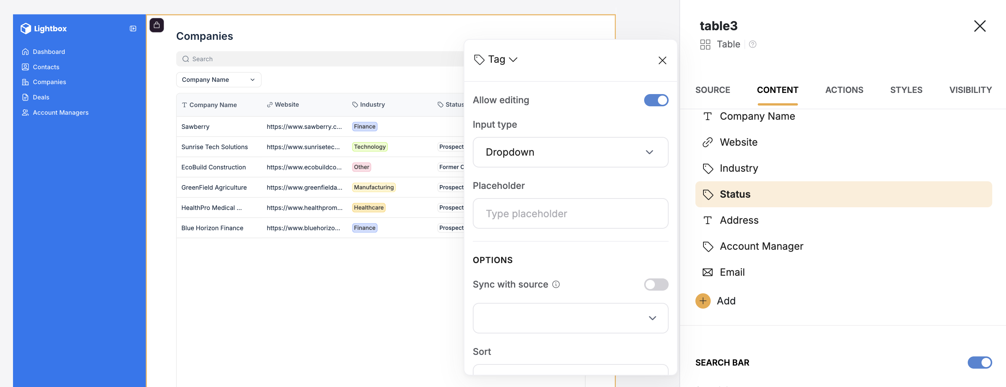Click the Other tag for EcoBuild Construction
The height and width of the screenshot is (387, 1006).
361,167
